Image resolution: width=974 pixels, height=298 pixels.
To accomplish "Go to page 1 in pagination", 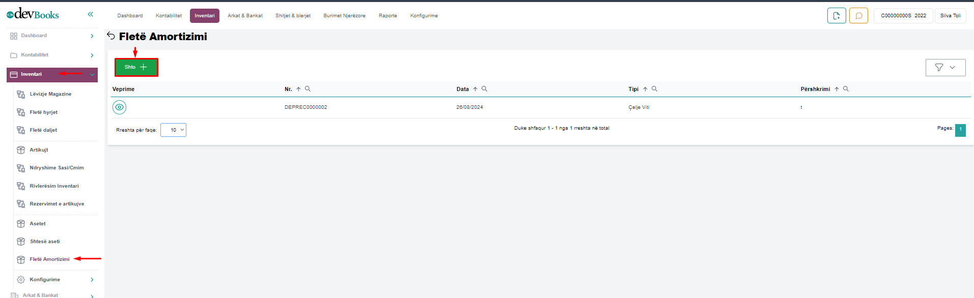I will coord(960,130).
